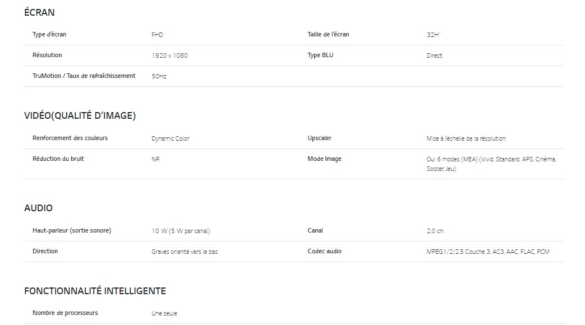
Task: Click the FHD screen type value
Action: tap(157, 35)
